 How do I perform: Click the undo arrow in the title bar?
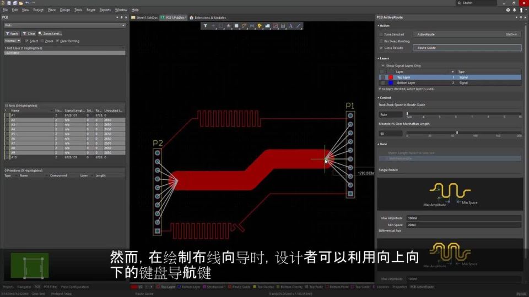tap(27, 3)
